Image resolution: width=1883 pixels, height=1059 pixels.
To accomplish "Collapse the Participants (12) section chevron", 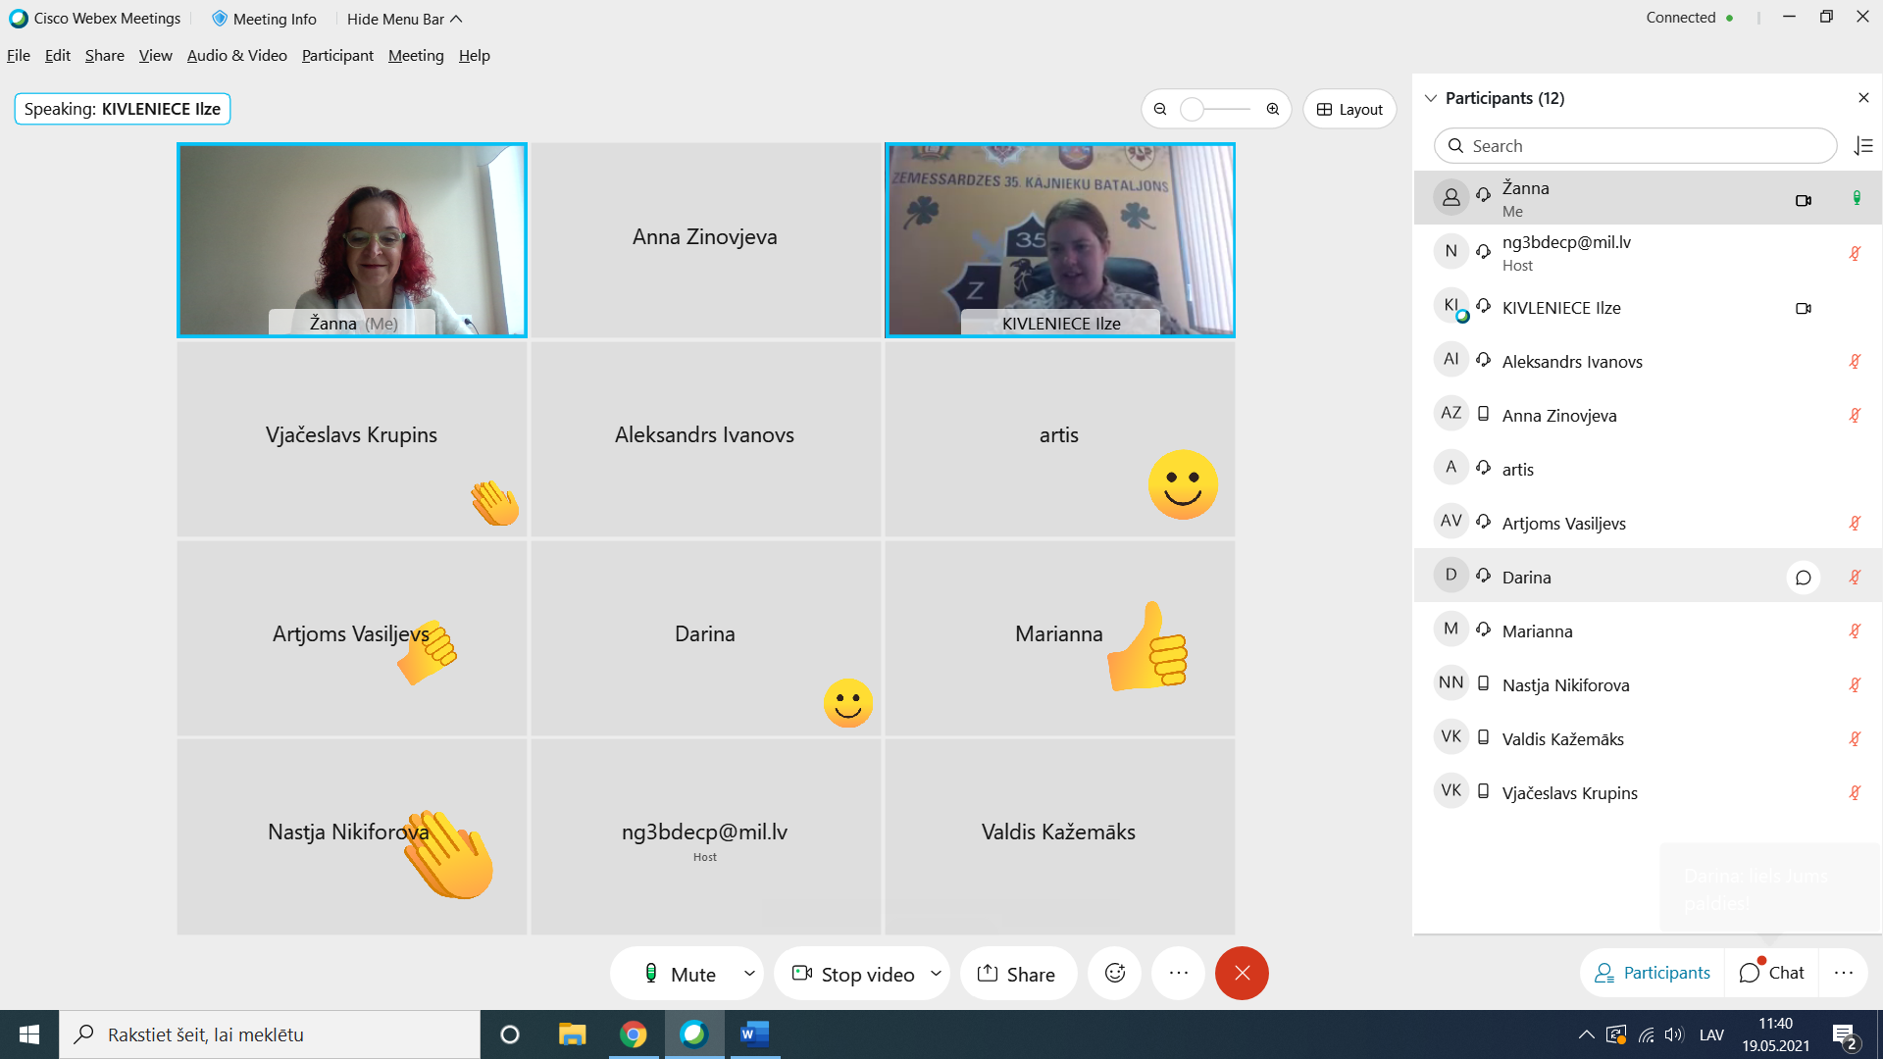I will [x=1431, y=98].
